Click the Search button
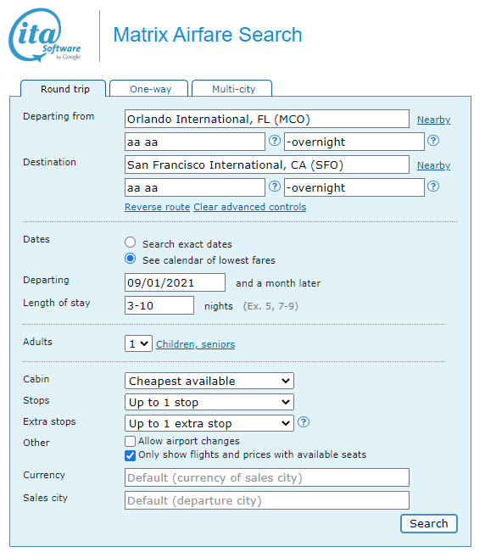Viewport: 485px width, 552px height. coord(429,523)
